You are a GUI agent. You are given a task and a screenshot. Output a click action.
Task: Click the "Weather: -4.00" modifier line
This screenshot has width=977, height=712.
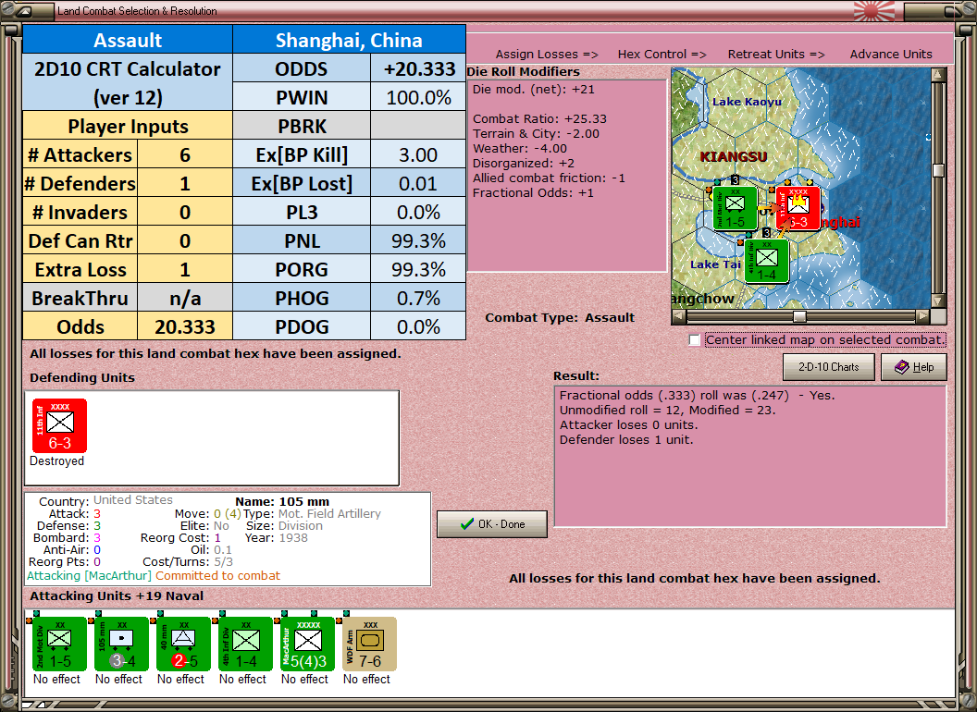tap(520, 148)
